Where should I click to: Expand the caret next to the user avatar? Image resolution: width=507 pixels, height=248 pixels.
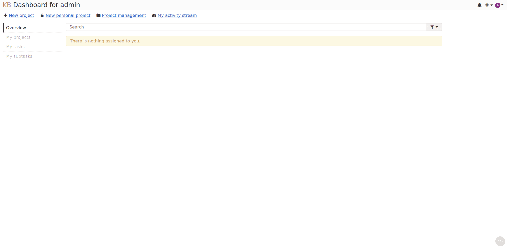point(503,4)
